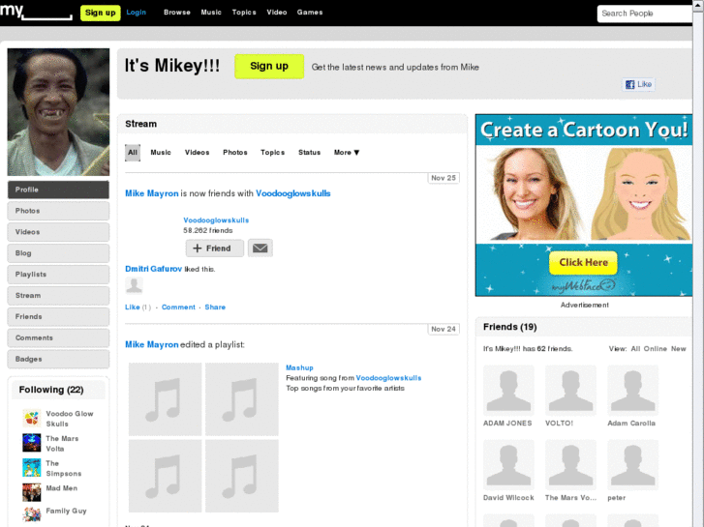
Task: Click the Share link
Action: pos(215,307)
